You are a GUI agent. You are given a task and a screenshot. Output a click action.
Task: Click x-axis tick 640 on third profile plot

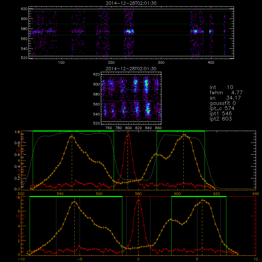click(256, 194)
